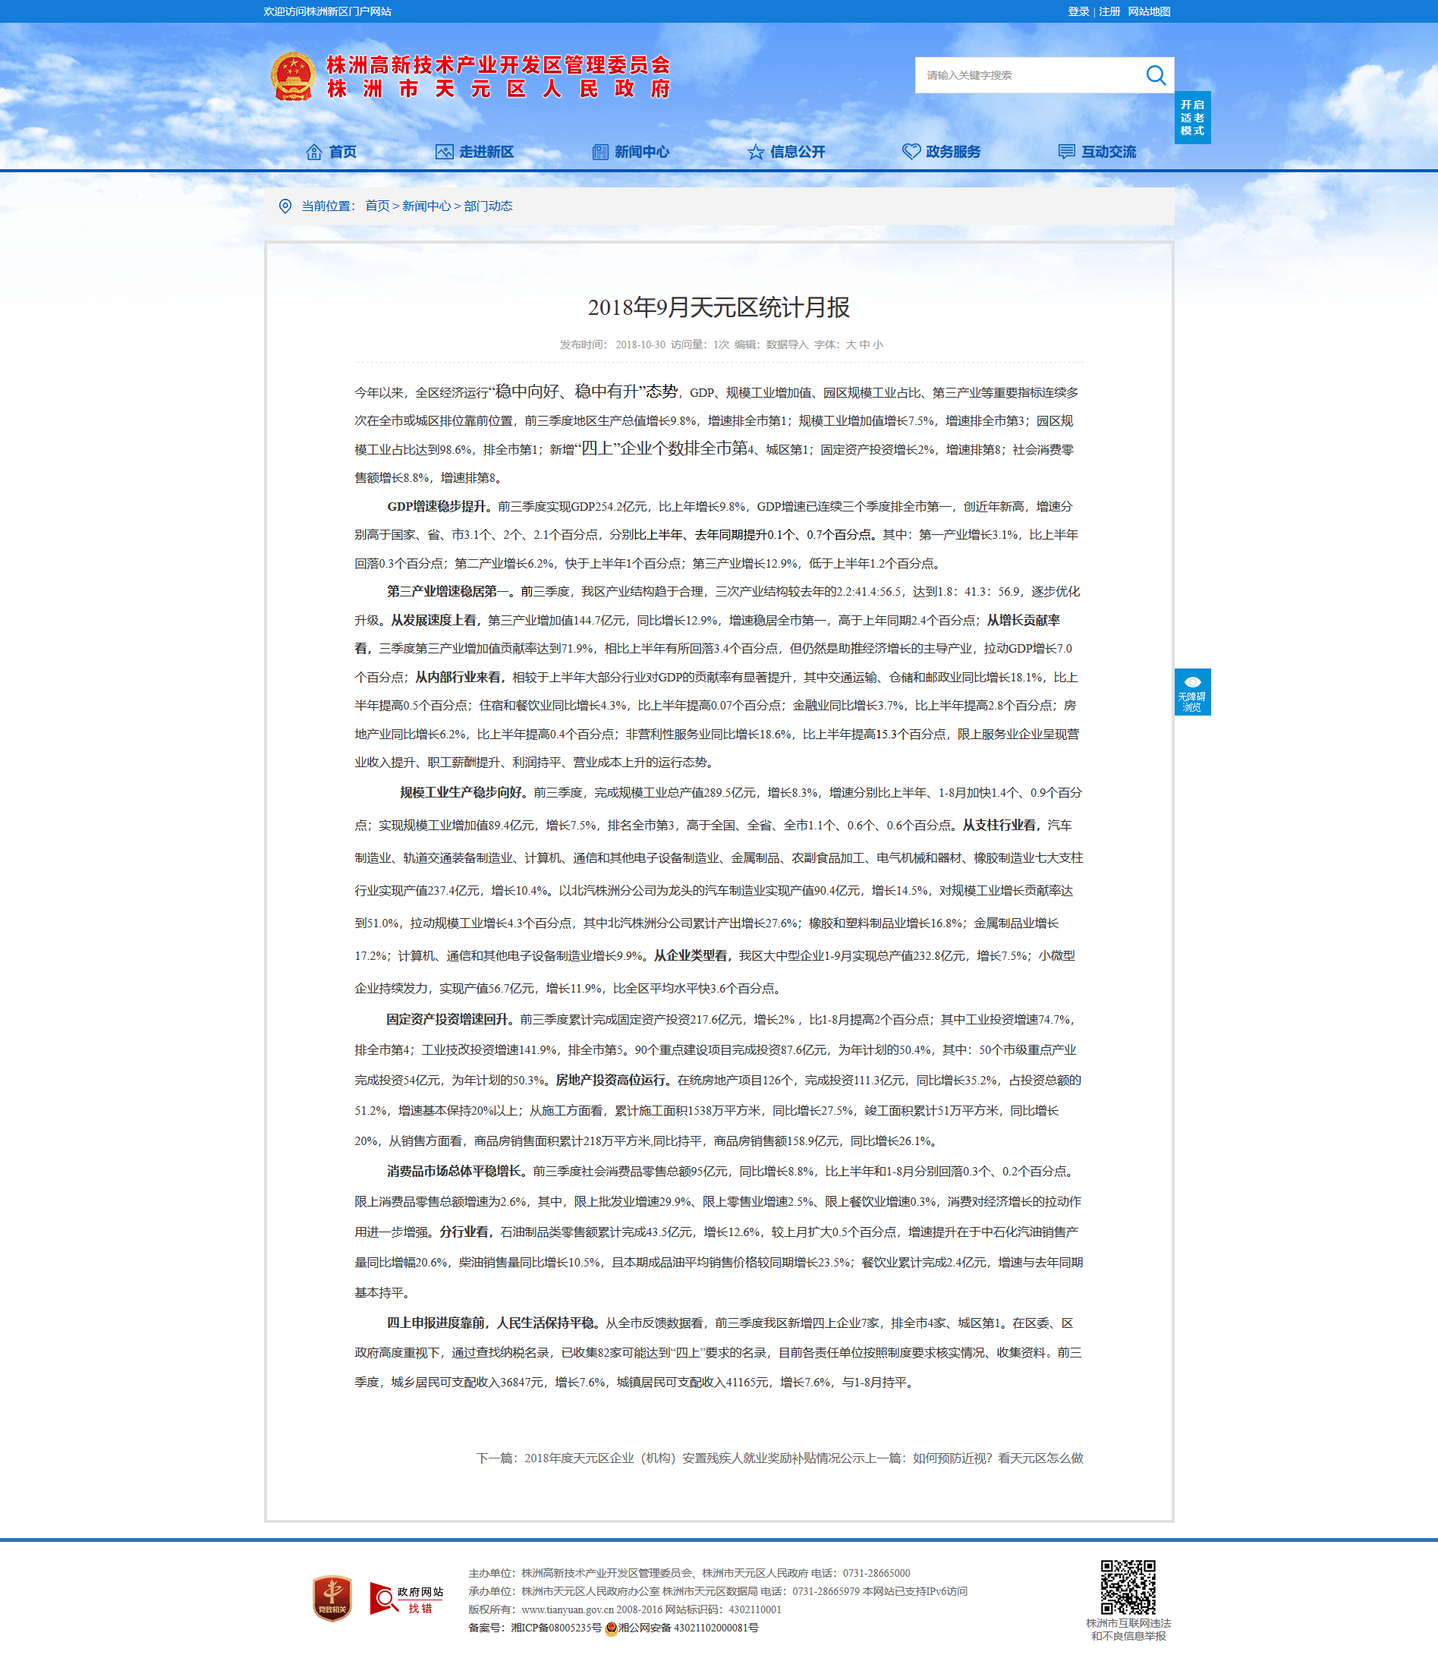Click 部门动态 in the breadcrumb
Viewport: 1438px width, 1658px height.
click(x=488, y=206)
